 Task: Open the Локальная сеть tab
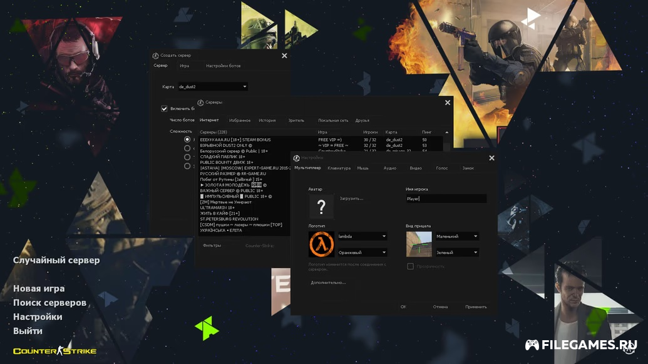(x=333, y=121)
